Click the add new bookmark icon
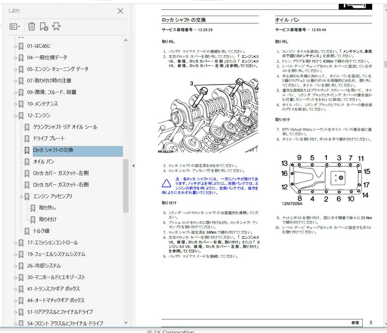The image size is (387, 333). tap(44, 26)
